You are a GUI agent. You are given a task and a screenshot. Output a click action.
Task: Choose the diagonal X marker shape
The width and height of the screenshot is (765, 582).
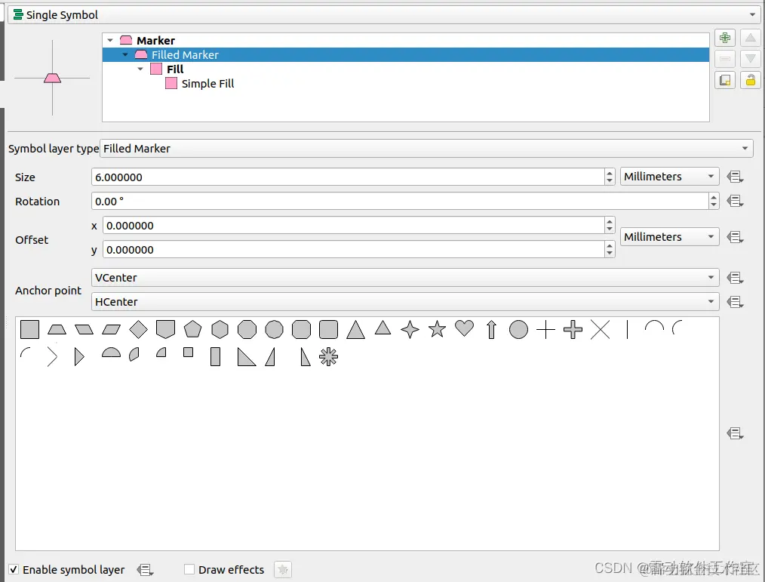600,330
